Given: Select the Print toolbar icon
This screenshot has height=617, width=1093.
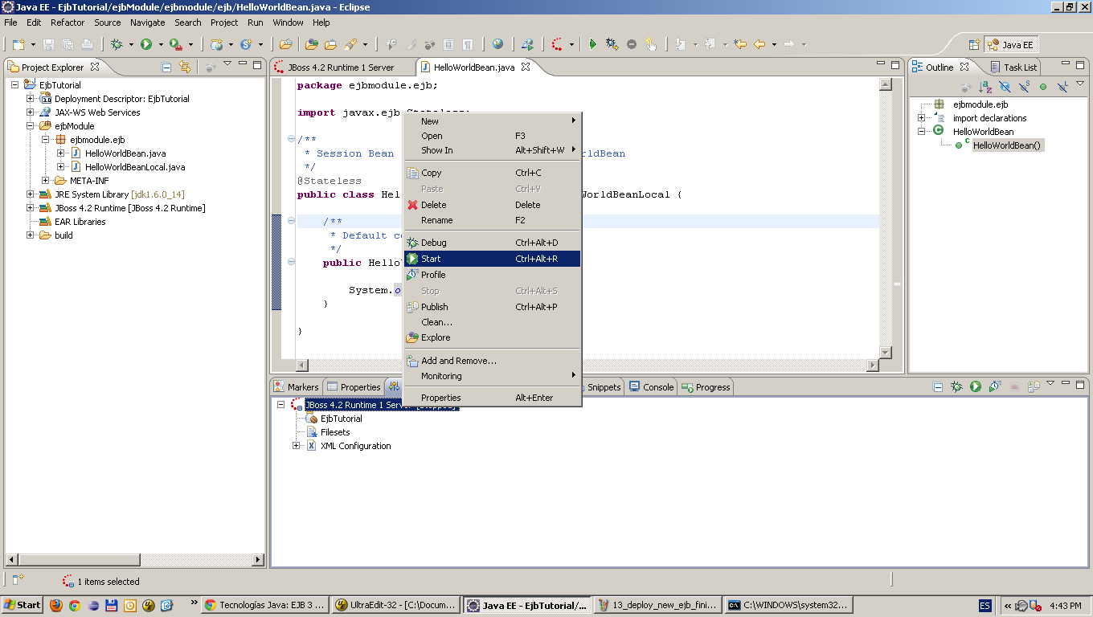Looking at the screenshot, I should 88,44.
